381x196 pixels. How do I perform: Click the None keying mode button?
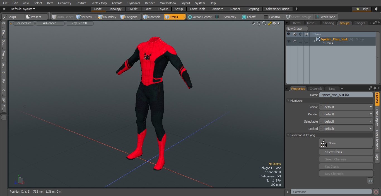click(346, 143)
